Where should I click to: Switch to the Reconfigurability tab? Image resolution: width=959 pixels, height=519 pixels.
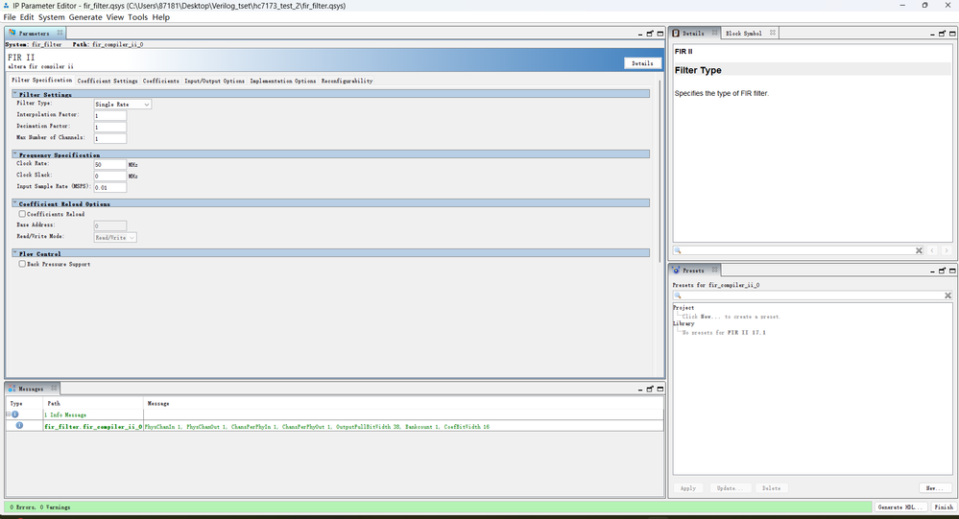pyautogui.click(x=347, y=81)
